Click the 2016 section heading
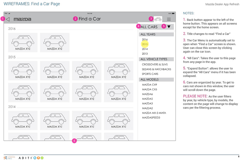Viewport: 242px width, 160px height. pyautogui.click(x=12, y=29)
